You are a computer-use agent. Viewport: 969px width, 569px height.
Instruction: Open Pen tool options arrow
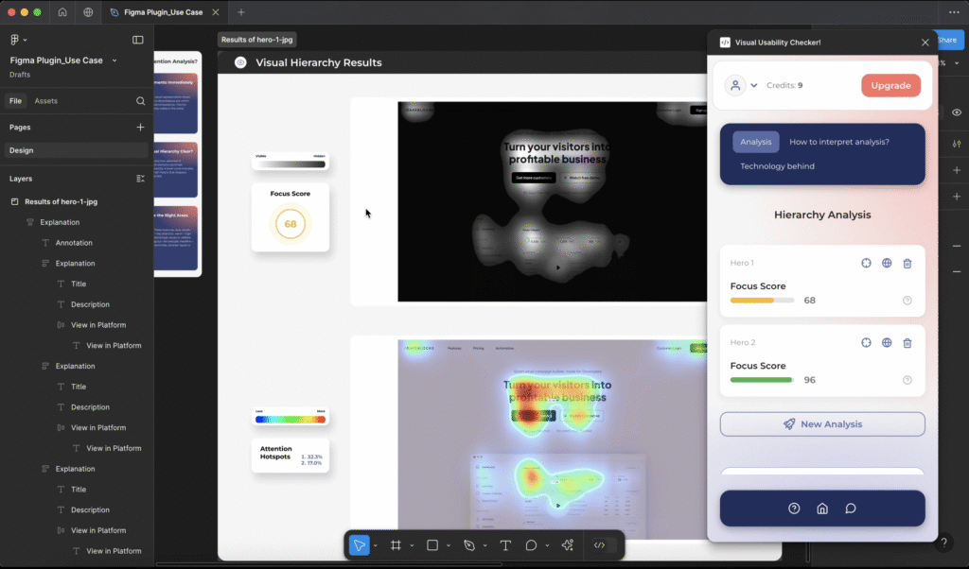pyautogui.click(x=485, y=545)
